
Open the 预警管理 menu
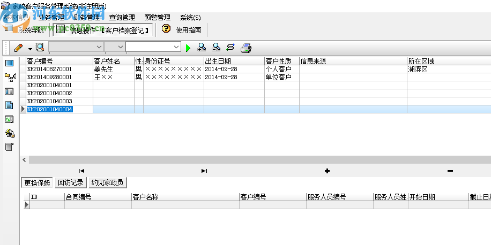point(158,18)
